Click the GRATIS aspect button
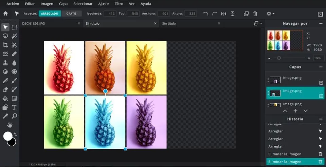This screenshot has height=167, width=326. click(71, 14)
